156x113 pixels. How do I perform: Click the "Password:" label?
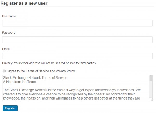9,33
